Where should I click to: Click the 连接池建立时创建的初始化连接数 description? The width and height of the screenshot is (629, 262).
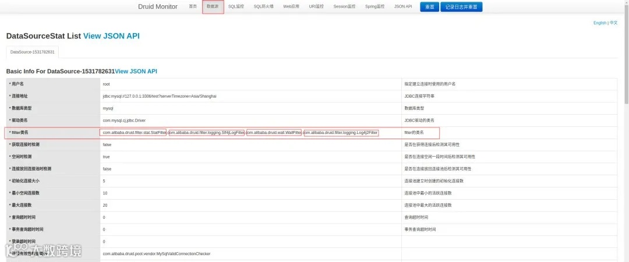click(434, 181)
